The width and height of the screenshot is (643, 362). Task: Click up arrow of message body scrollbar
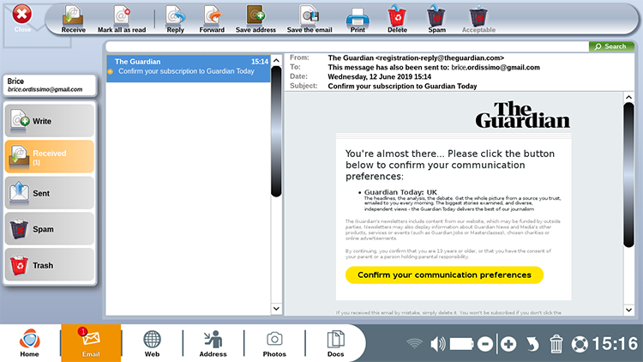(628, 98)
